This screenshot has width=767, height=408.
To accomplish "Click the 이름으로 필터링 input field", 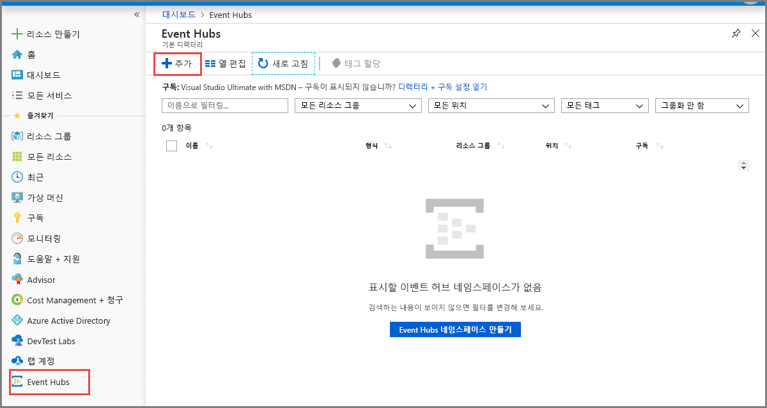I will click(225, 106).
